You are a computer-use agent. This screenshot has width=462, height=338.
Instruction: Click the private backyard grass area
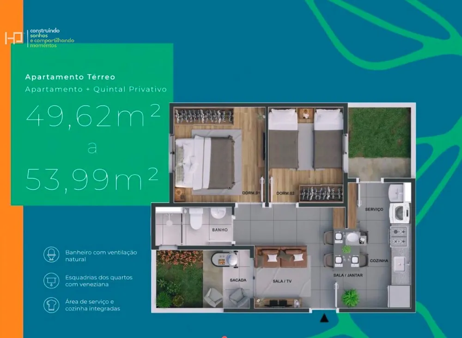[x=379, y=133]
